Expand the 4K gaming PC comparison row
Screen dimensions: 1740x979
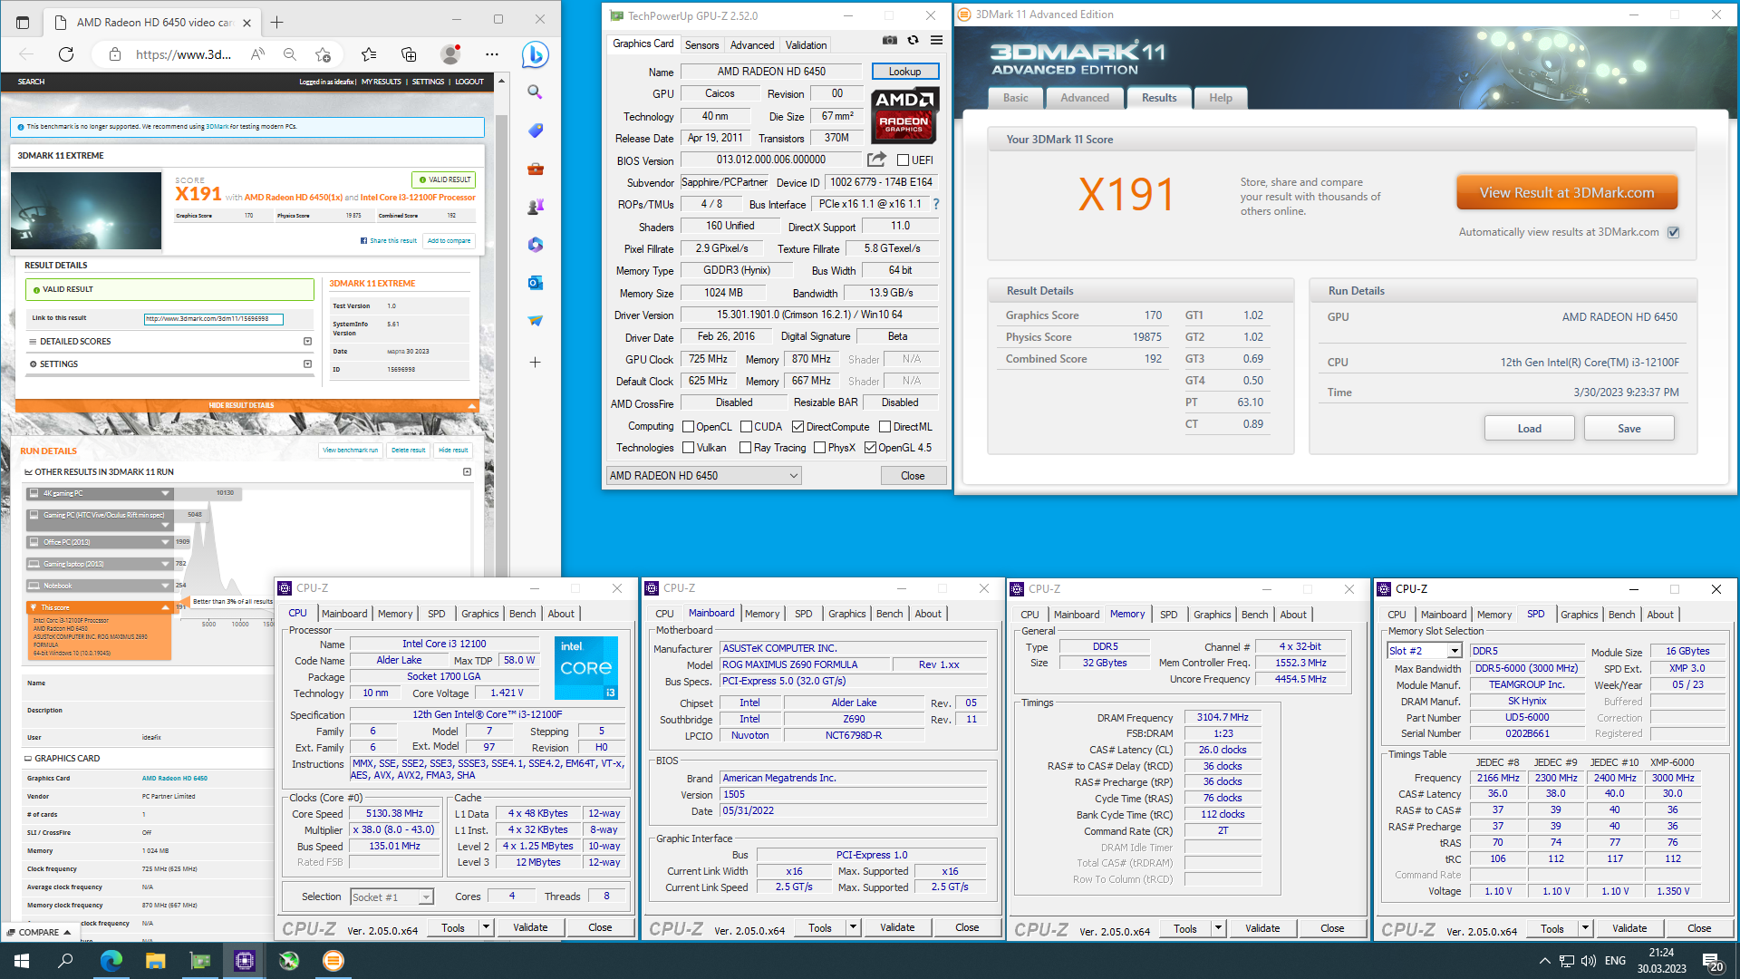(x=165, y=494)
